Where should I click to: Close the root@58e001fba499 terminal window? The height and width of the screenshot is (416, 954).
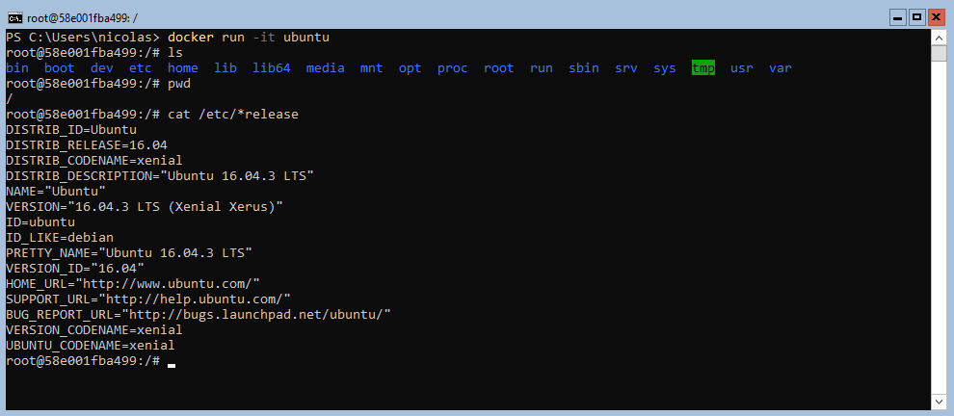(937, 17)
